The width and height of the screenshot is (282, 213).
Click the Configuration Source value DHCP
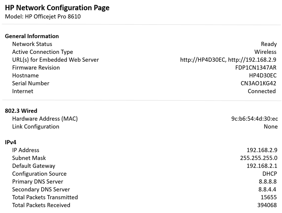coord(270,174)
